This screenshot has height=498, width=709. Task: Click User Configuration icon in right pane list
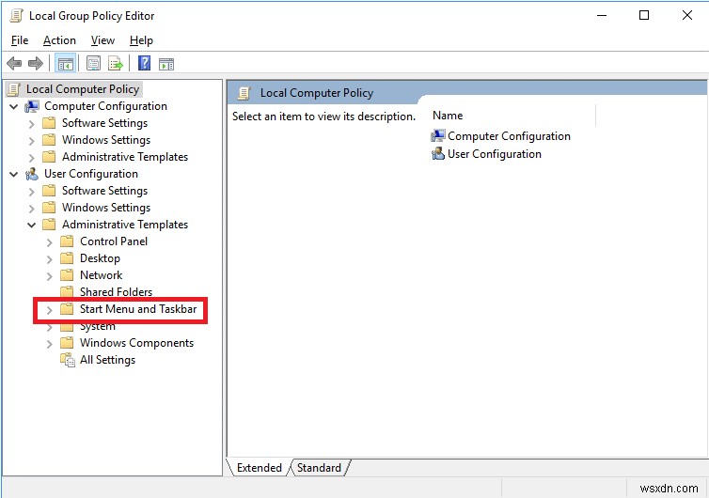tap(437, 154)
